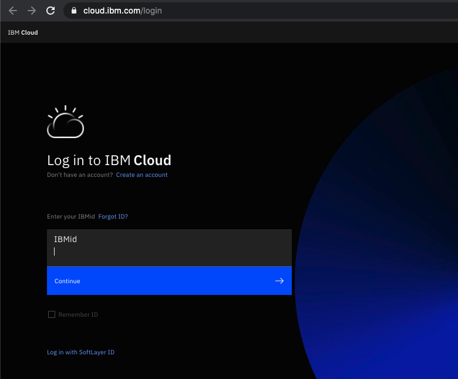The image size is (458, 379).
Task: Click the 'Enter your IBMid' label
Action: coord(71,217)
